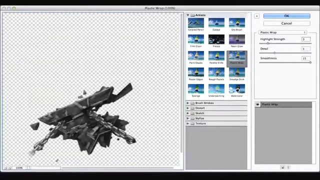The width and height of the screenshot is (320, 180).
Task: Click the Cancel button
Action: (x=286, y=23)
